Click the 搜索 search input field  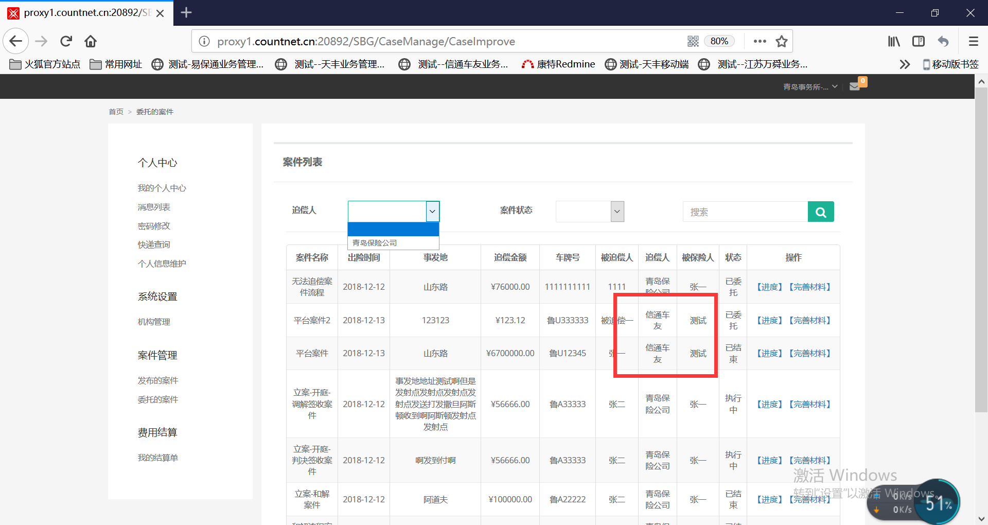pyautogui.click(x=745, y=212)
